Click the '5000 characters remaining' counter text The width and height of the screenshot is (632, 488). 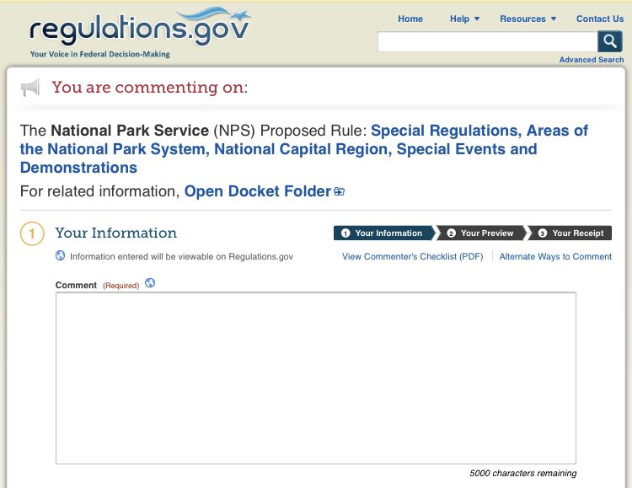click(522, 473)
